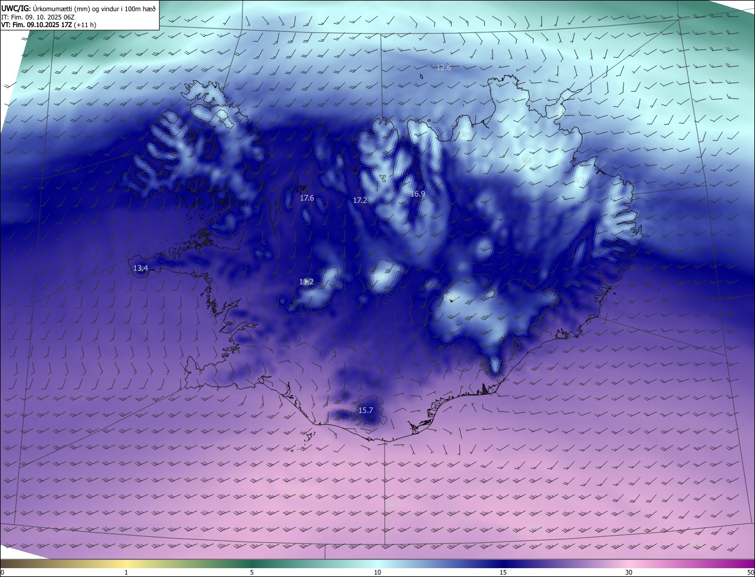Click the colour scale tick labelled 15
Screen dimensions: 755x577
tap(503, 573)
